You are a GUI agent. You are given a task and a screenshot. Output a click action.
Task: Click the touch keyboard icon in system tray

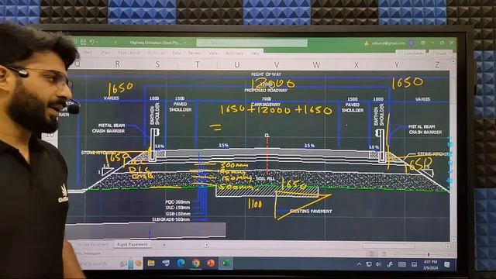click(402, 264)
